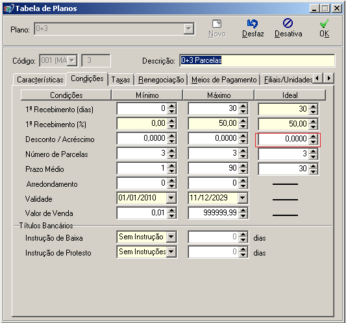Screen dimensions: 346x323
Task: Adjust 1º Recebimento (%) Máximo spinner
Action: pyautogui.click(x=243, y=123)
